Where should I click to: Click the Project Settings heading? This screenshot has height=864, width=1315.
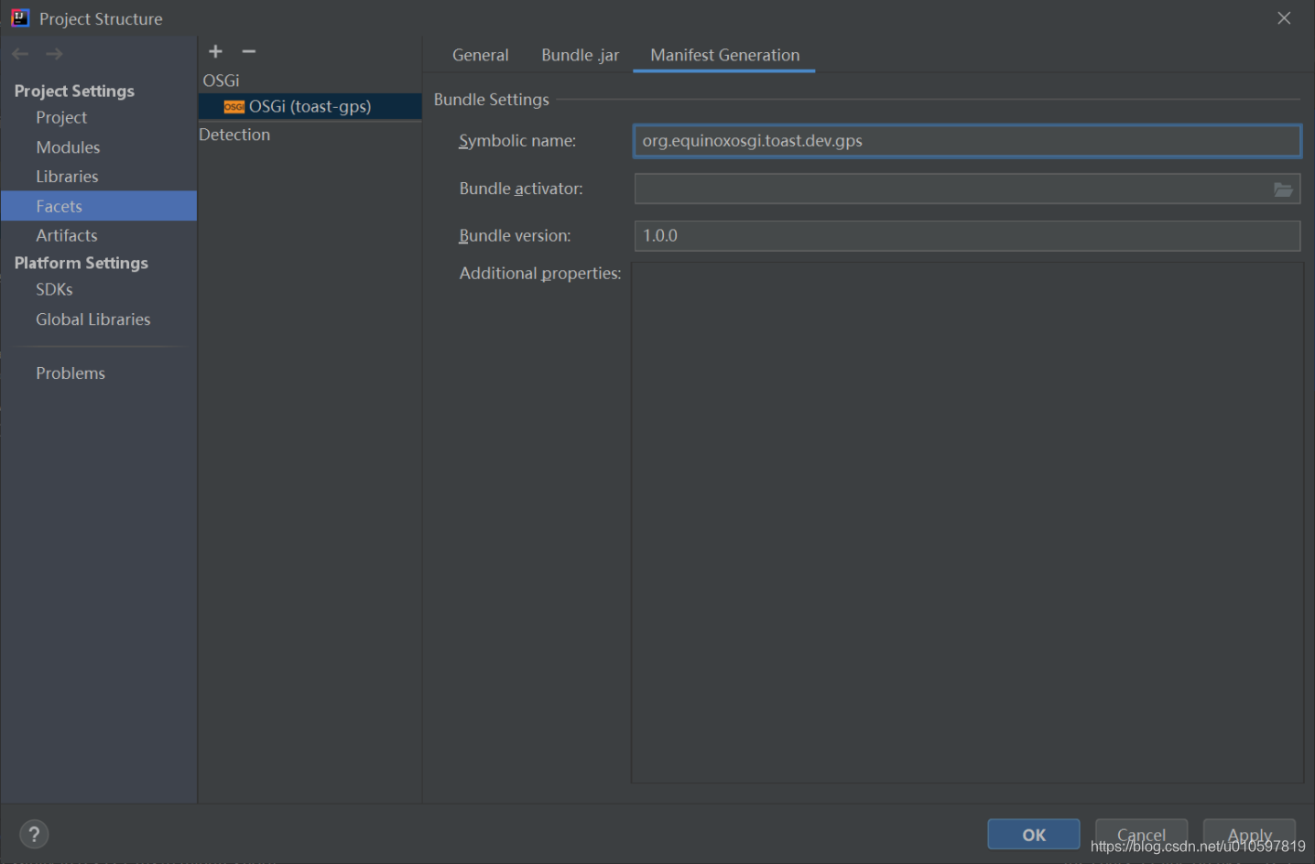point(74,91)
